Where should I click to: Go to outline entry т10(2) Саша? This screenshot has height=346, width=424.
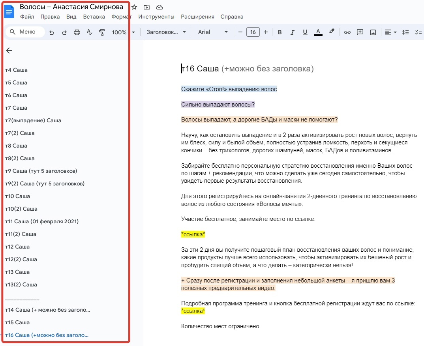[21, 209]
